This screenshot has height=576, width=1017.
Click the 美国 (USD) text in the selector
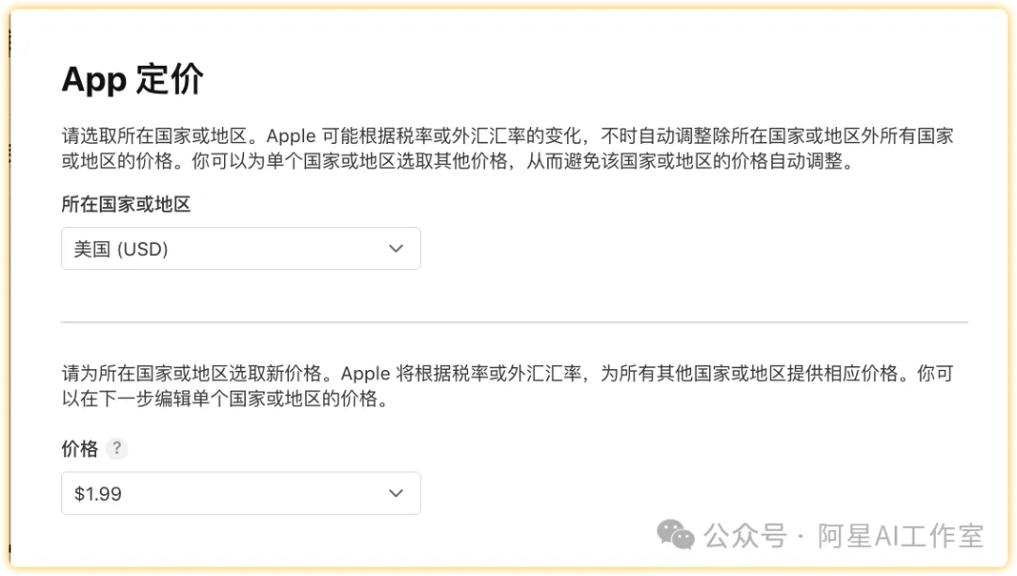pyautogui.click(x=121, y=249)
